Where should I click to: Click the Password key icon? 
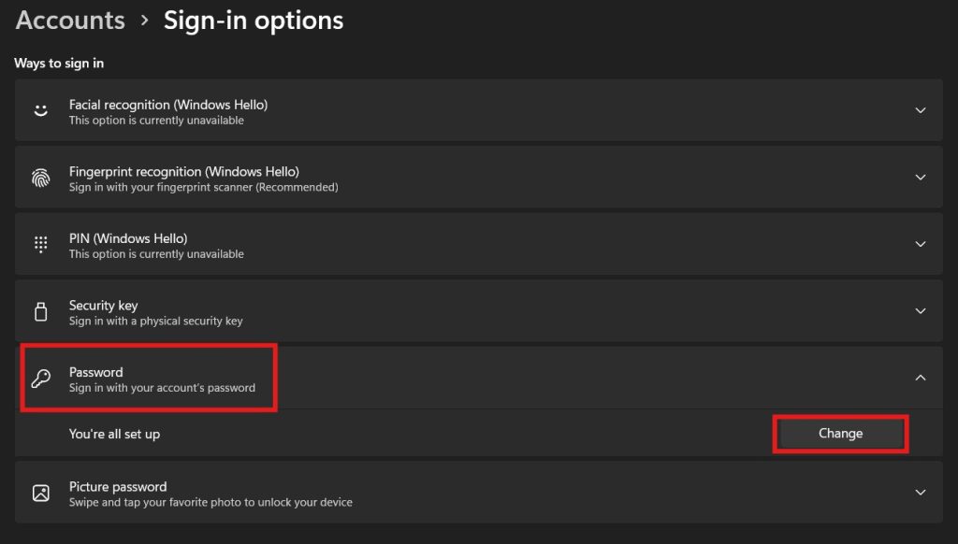pyautogui.click(x=41, y=379)
